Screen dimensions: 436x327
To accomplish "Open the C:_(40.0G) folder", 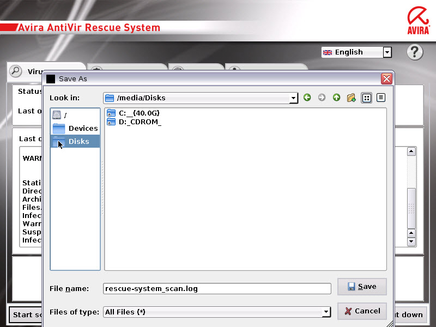I will pos(134,113).
